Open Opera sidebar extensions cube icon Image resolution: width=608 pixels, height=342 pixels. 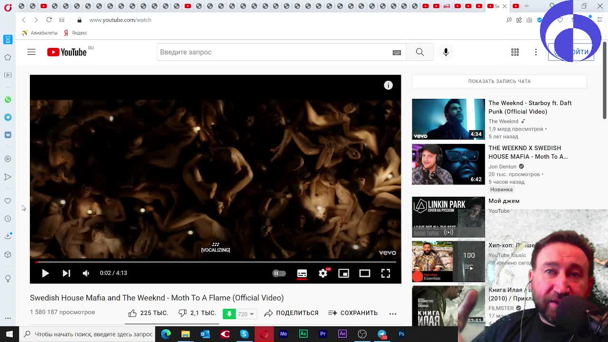click(x=8, y=255)
